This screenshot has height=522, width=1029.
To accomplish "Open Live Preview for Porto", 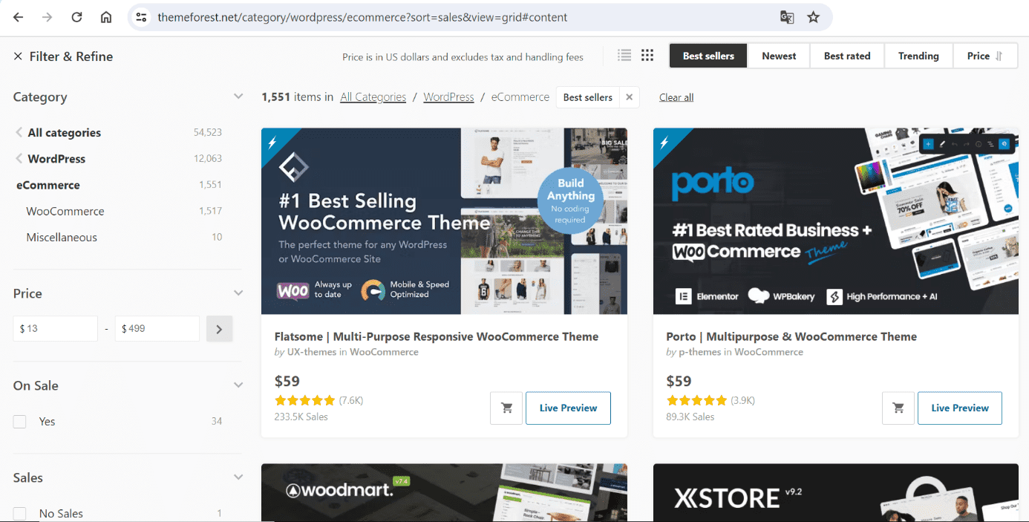I will [960, 408].
